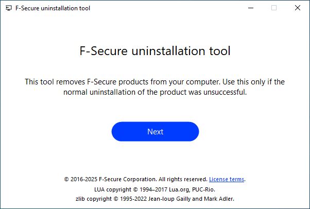Click Next to continue uninstallation
This screenshot has height=209, width=310.
tap(155, 131)
